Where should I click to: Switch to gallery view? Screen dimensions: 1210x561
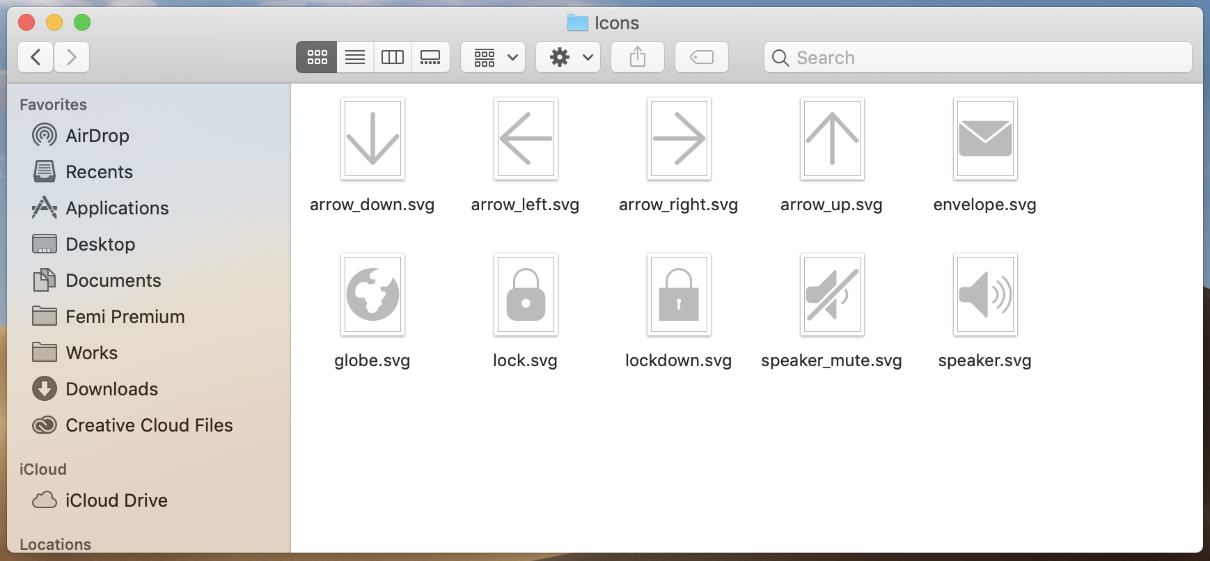click(430, 57)
